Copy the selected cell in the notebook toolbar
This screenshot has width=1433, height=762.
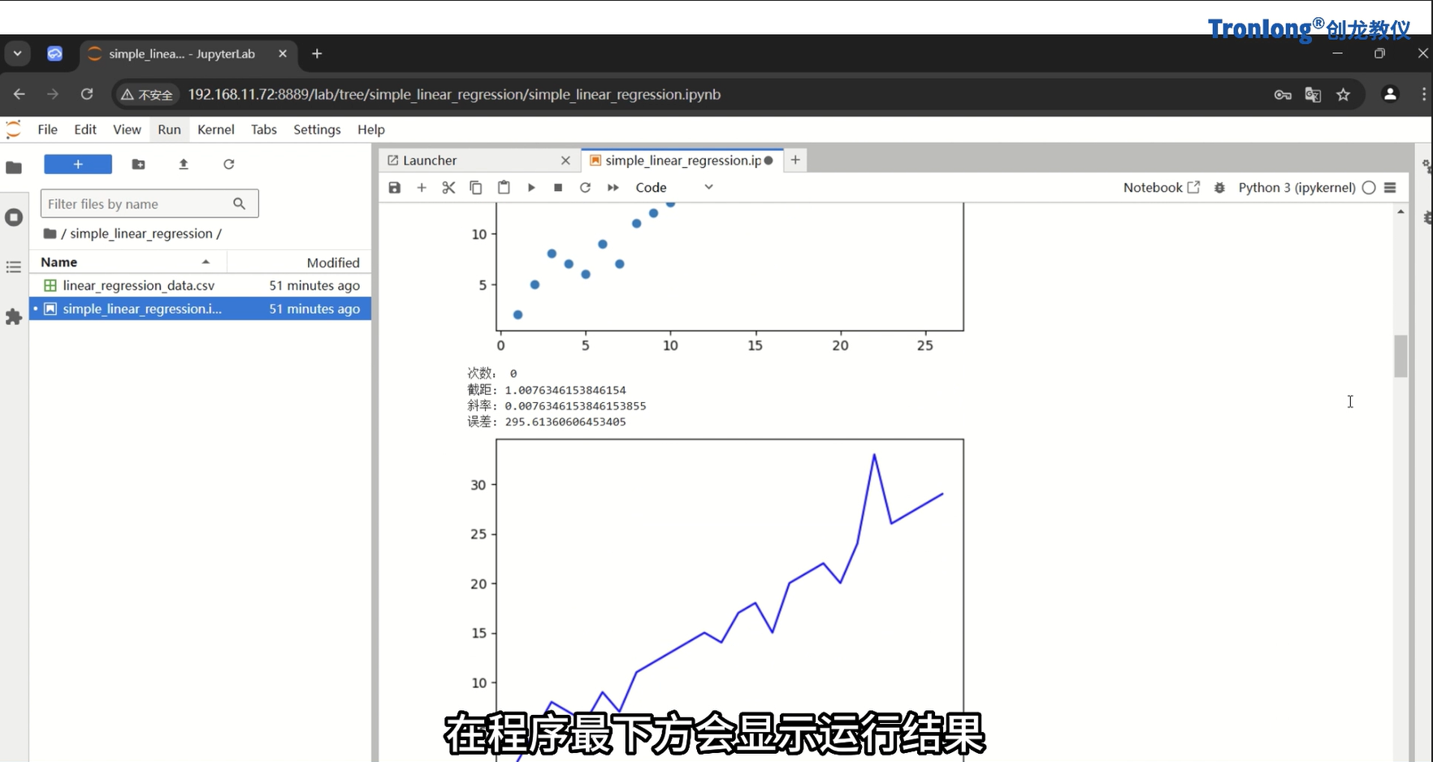click(x=476, y=188)
